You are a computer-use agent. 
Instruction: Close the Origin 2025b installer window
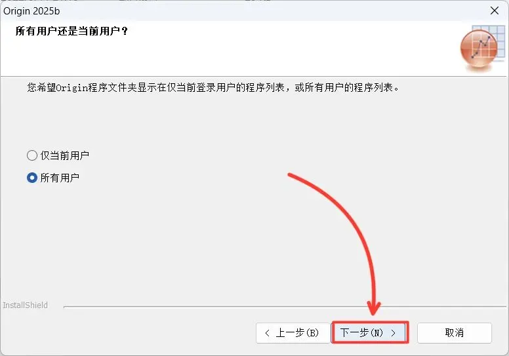tap(495, 10)
